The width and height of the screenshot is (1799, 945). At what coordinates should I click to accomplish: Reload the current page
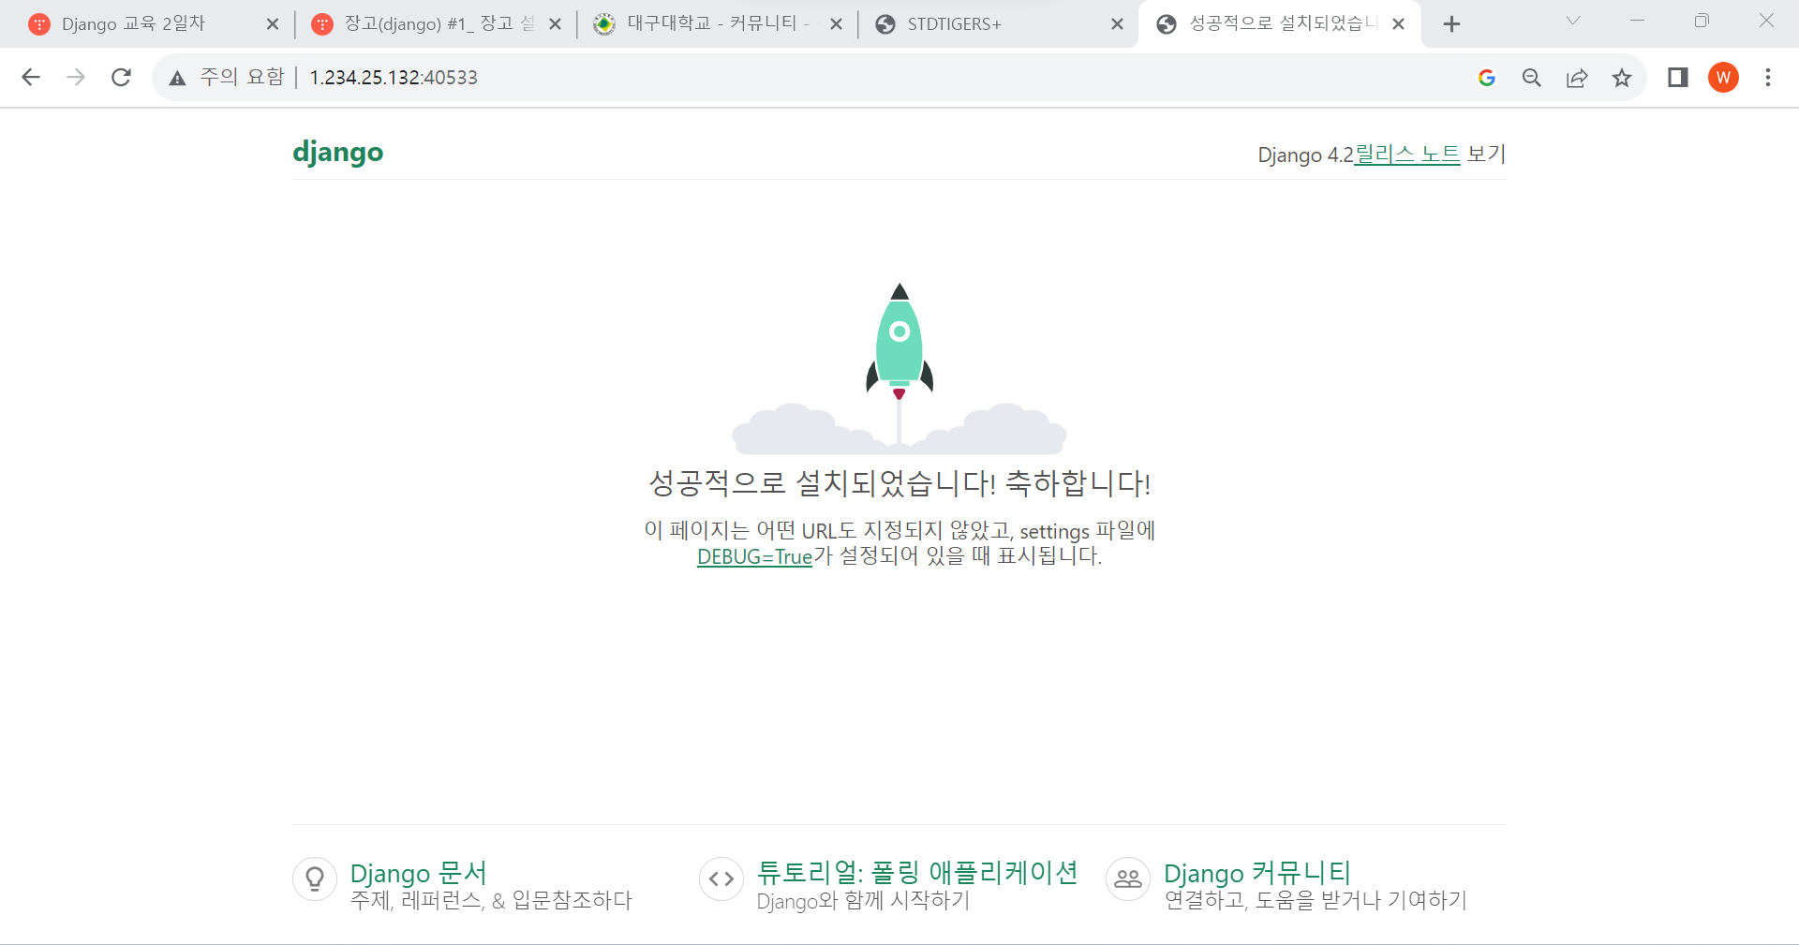pos(121,78)
